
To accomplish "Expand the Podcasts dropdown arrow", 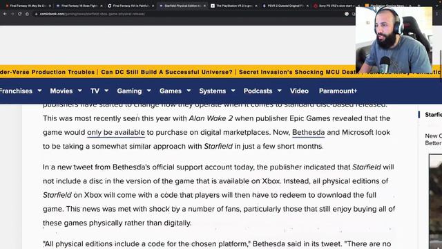I will coord(279,91).
